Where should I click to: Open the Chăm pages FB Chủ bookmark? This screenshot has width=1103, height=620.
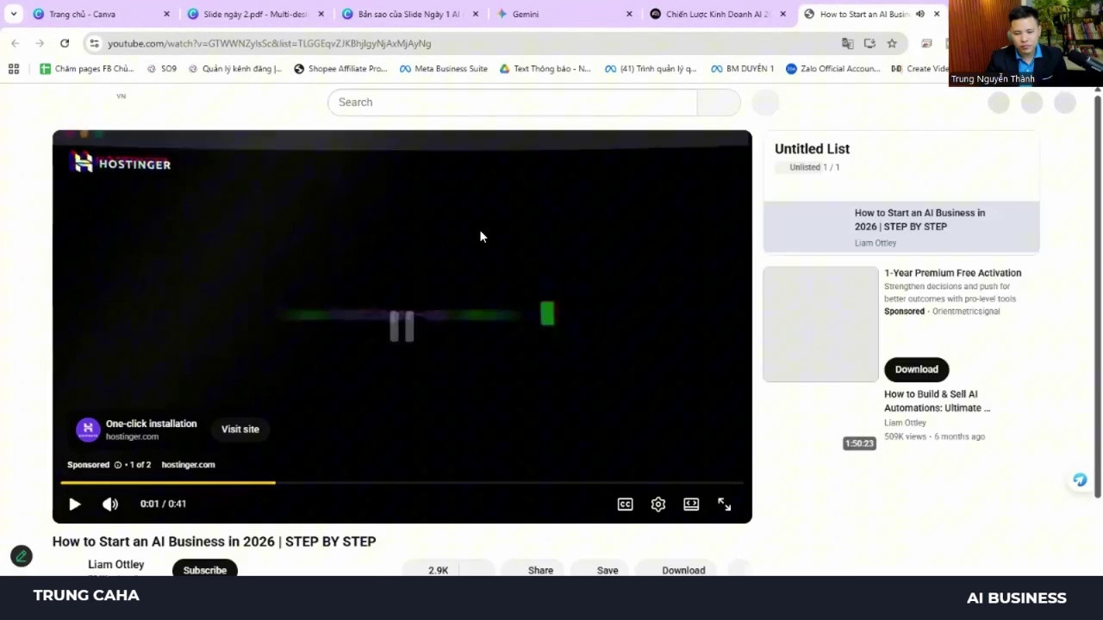(86, 69)
